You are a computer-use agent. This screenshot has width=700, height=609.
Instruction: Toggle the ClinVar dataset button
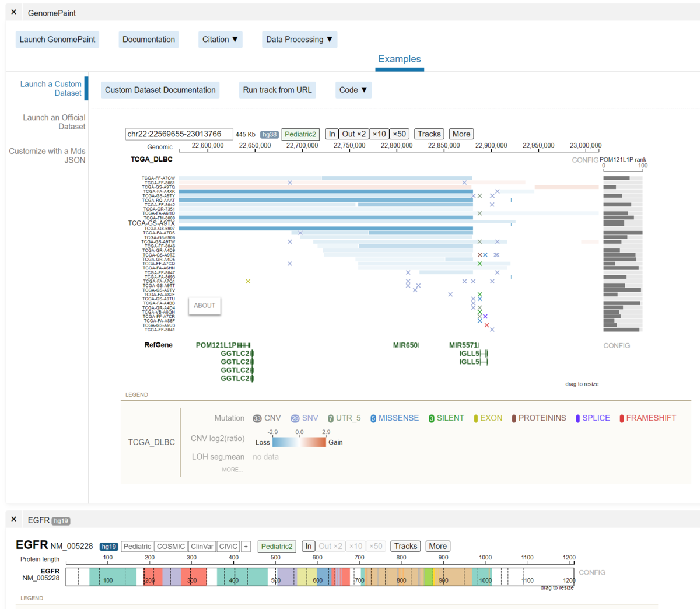[x=202, y=547]
